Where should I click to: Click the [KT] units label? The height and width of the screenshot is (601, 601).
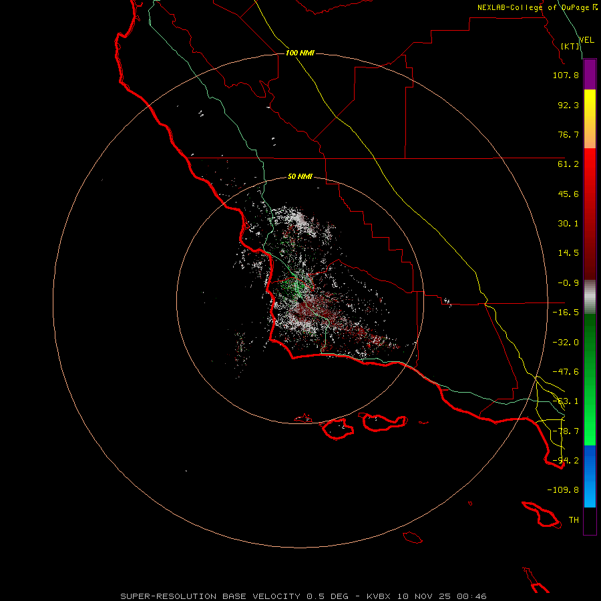coord(570,46)
